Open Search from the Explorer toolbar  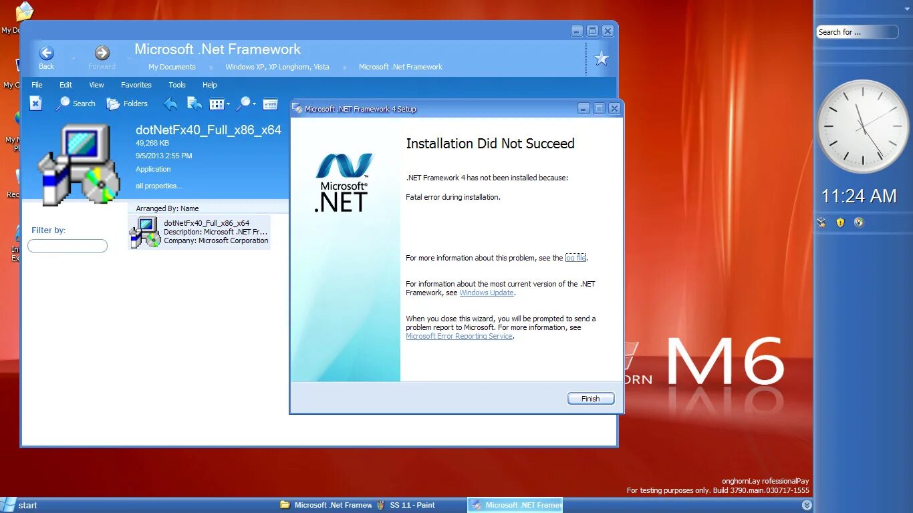(x=76, y=104)
